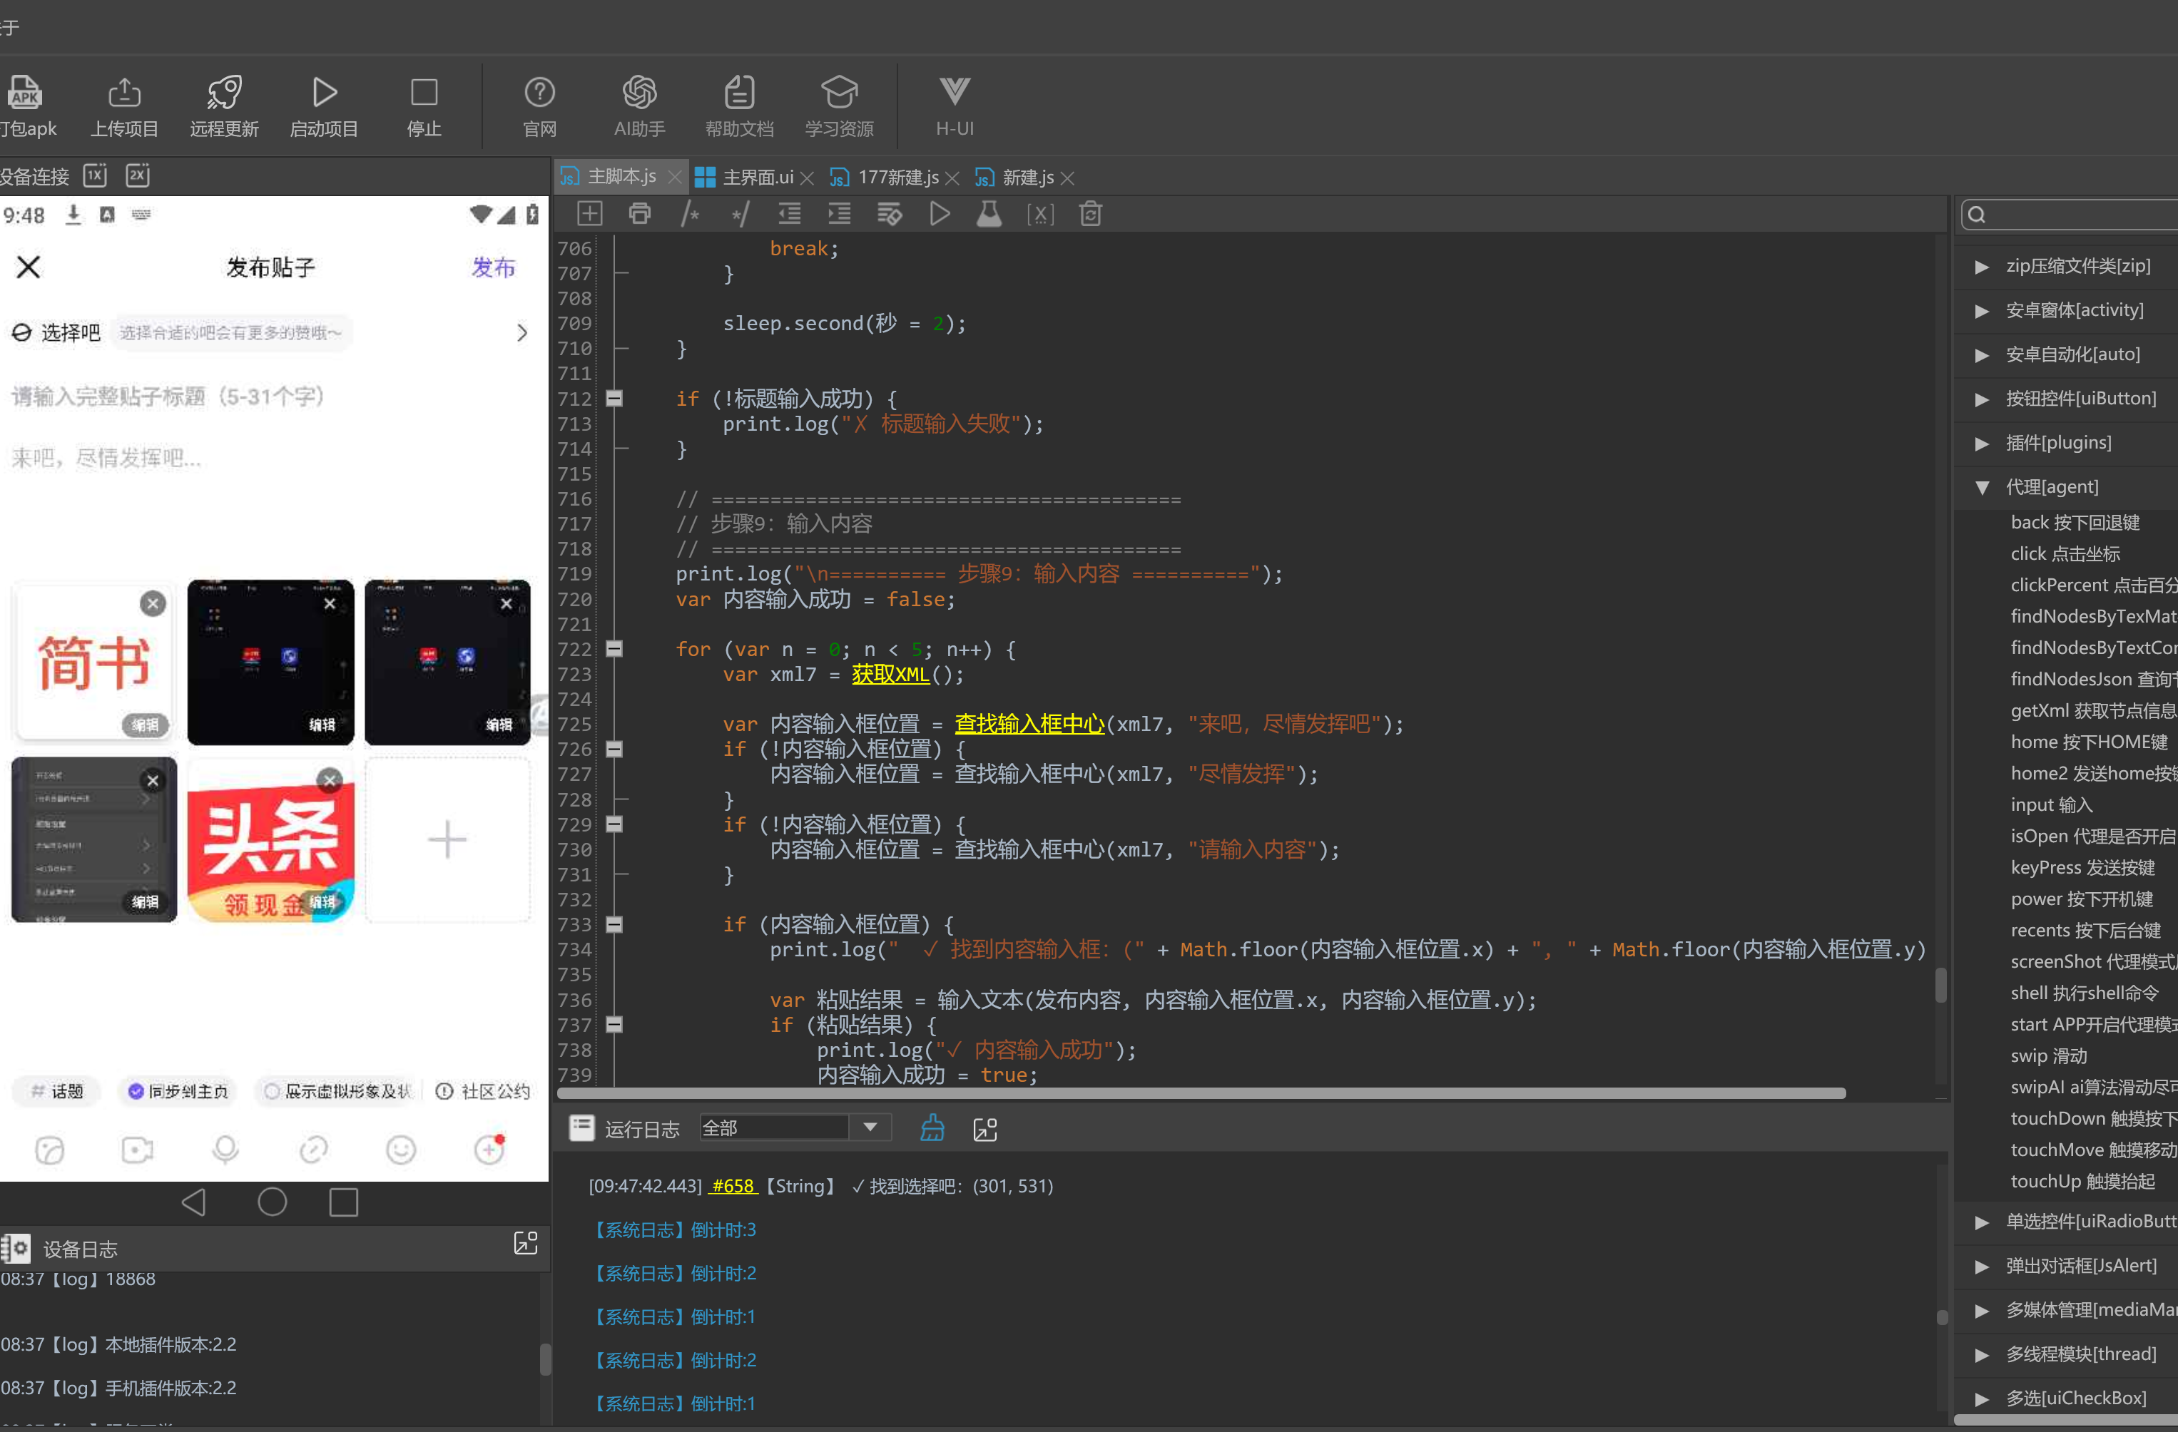Click the decrease indent icon
Screen dimensions: 2178x1432
(789, 214)
